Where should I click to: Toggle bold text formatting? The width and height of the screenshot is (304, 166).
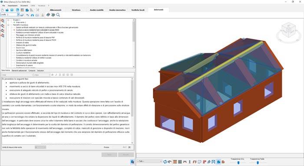(53, 75)
